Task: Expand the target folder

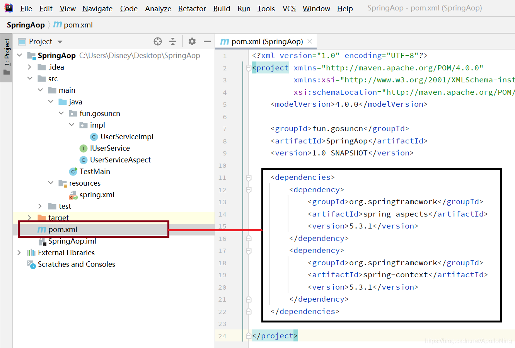Action: click(x=30, y=218)
